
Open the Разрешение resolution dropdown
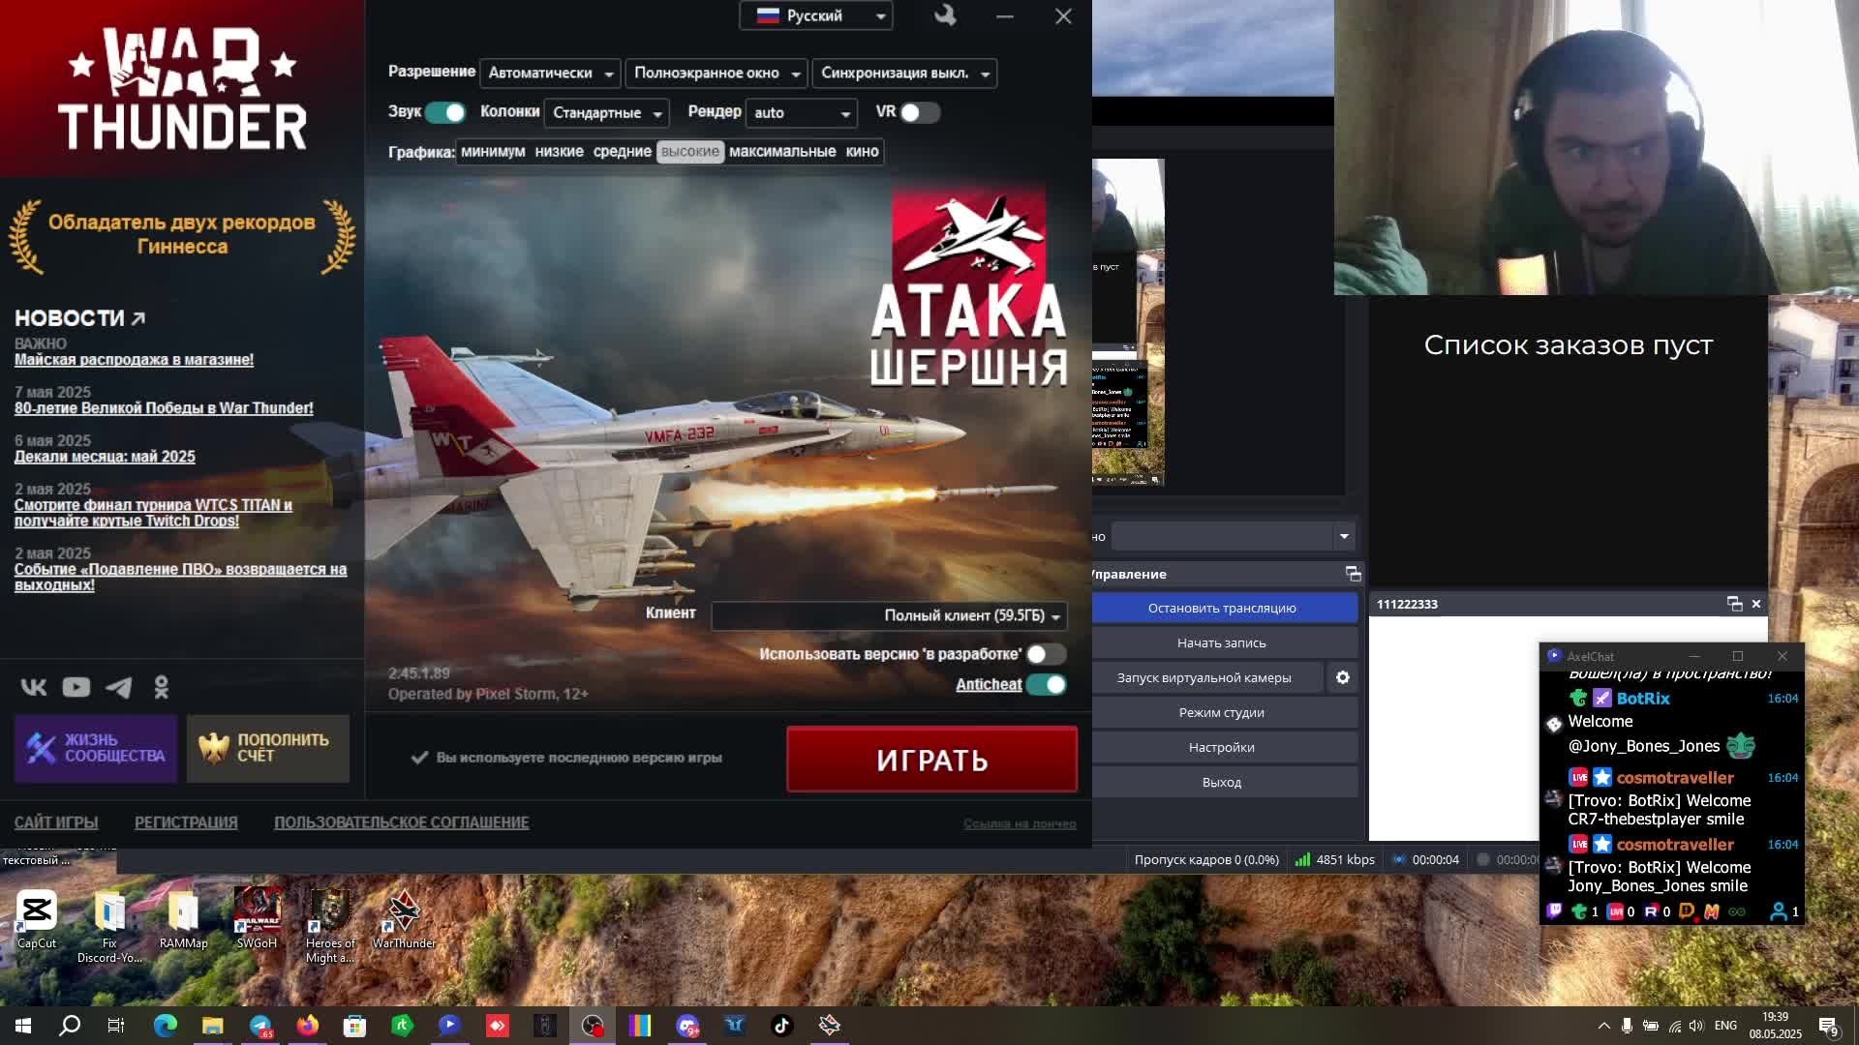549,73
